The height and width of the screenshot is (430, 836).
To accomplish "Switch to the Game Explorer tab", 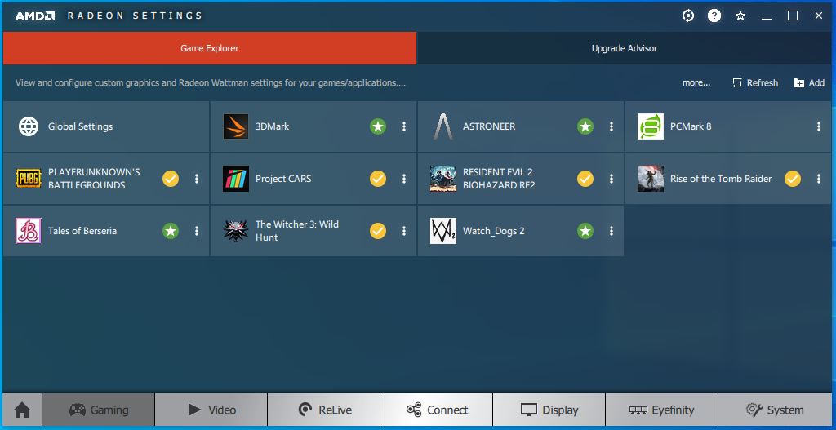I will [210, 48].
